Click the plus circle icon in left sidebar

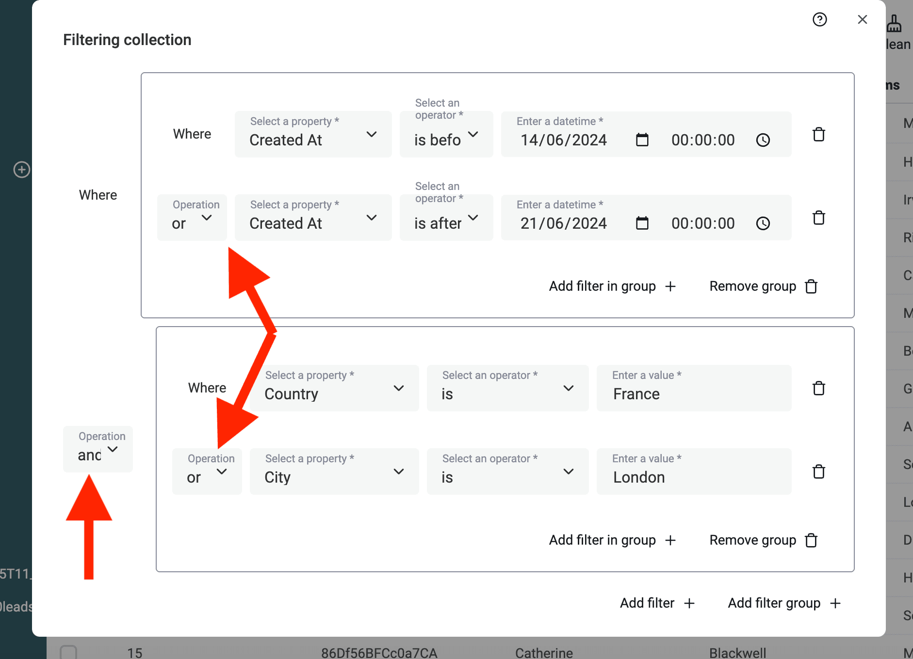click(21, 170)
